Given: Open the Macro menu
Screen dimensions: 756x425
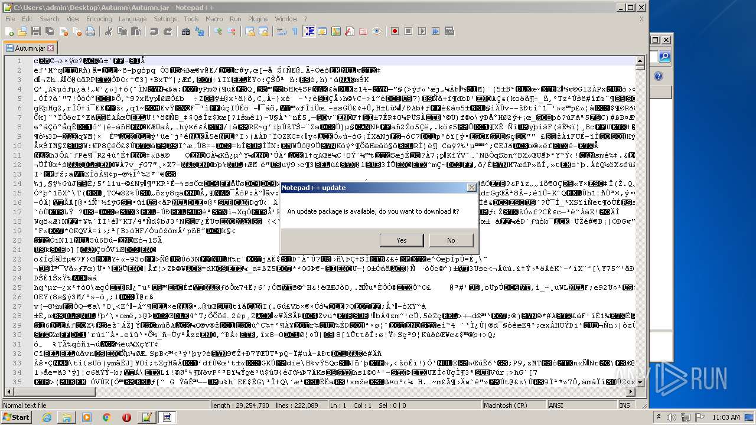Looking at the screenshot, I should (x=214, y=19).
